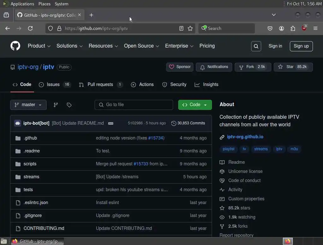Open the CONTRIBUTING.md file
The width and height of the screenshot is (323, 245).
[x=44, y=228]
